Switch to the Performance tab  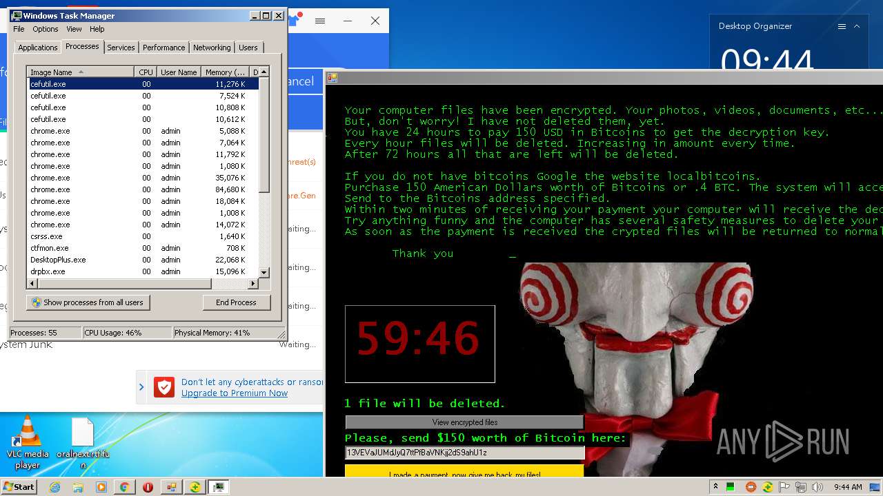164,48
